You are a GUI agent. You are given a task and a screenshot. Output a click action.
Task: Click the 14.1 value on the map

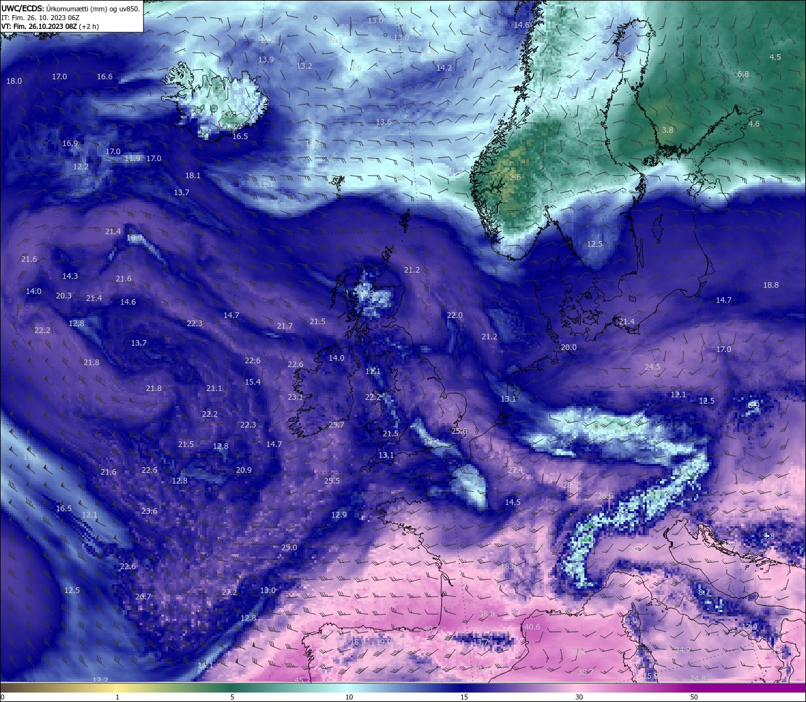(x=205, y=665)
